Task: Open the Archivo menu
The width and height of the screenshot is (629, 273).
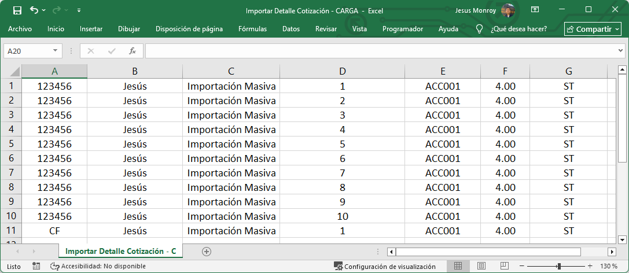Action: [x=20, y=29]
